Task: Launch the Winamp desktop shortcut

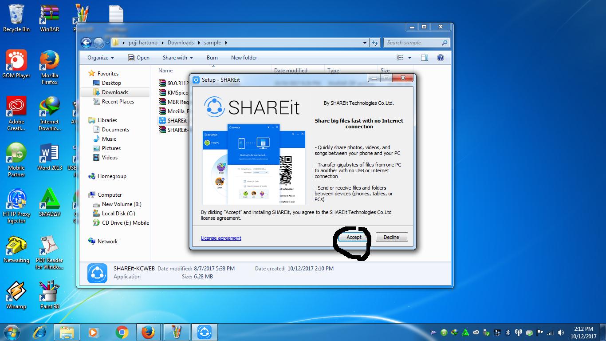Action: point(16,295)
